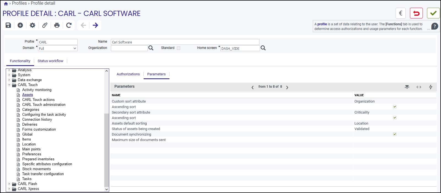
Task: Click the euro currency button
Action: click(401, 13)
